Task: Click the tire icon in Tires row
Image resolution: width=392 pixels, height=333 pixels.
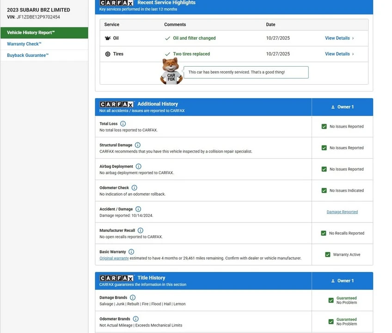Action: 108,54
